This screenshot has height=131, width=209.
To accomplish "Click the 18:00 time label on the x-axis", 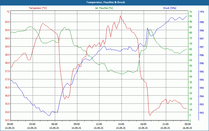I will [x=143, y=124].
